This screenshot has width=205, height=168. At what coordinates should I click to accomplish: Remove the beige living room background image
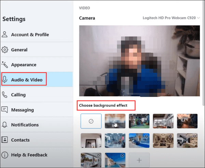click(x=170, y=136)
